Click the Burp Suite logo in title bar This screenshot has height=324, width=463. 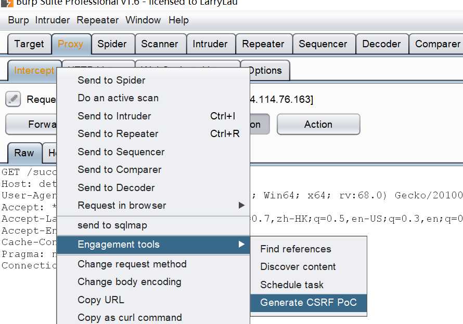click(x=7, y=3)
